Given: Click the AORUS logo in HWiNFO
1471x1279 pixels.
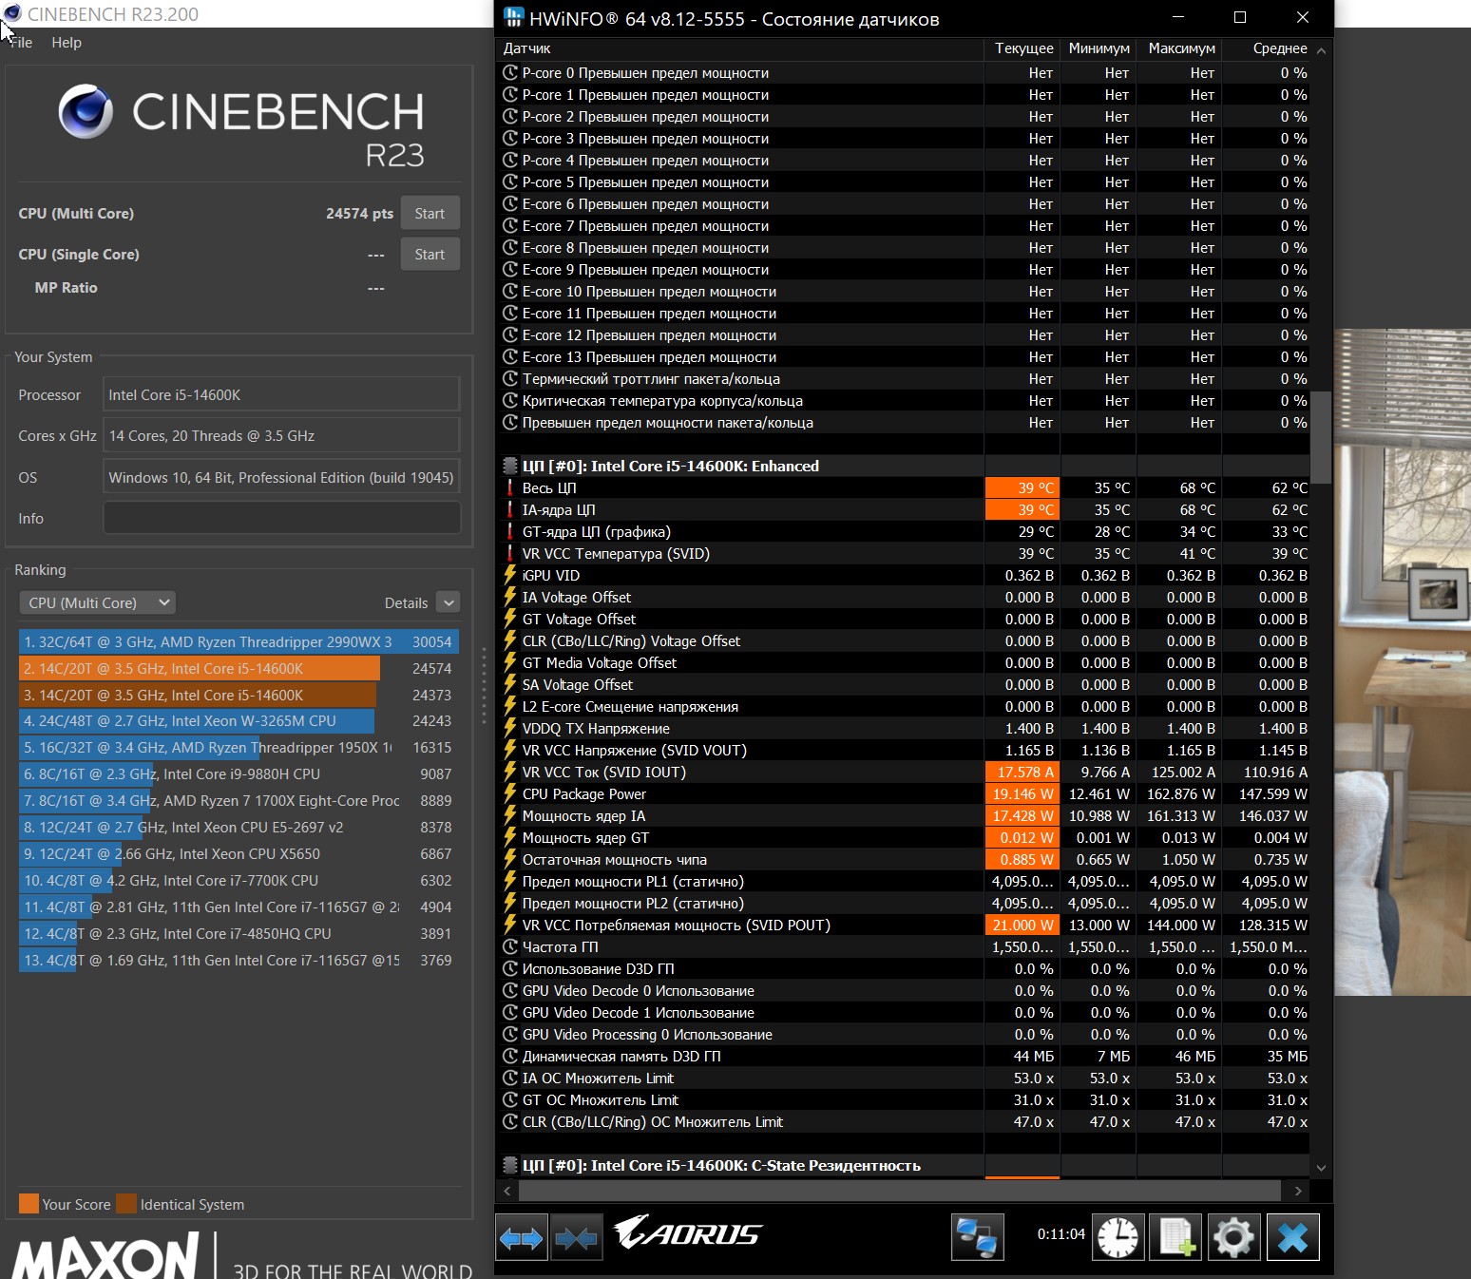Looking at the screenshot, I should [687, 1233].
